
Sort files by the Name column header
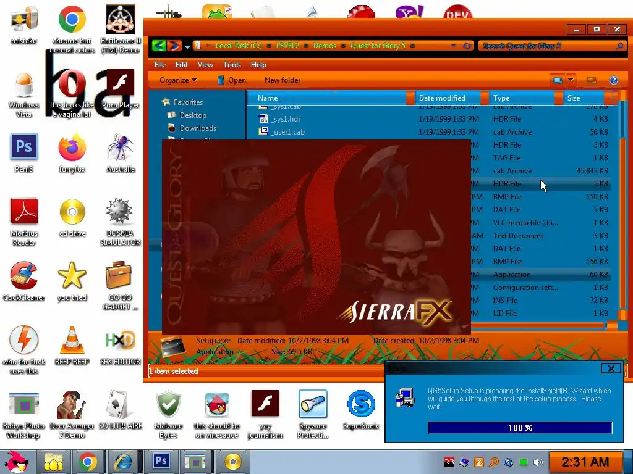(x=330, y=98)
